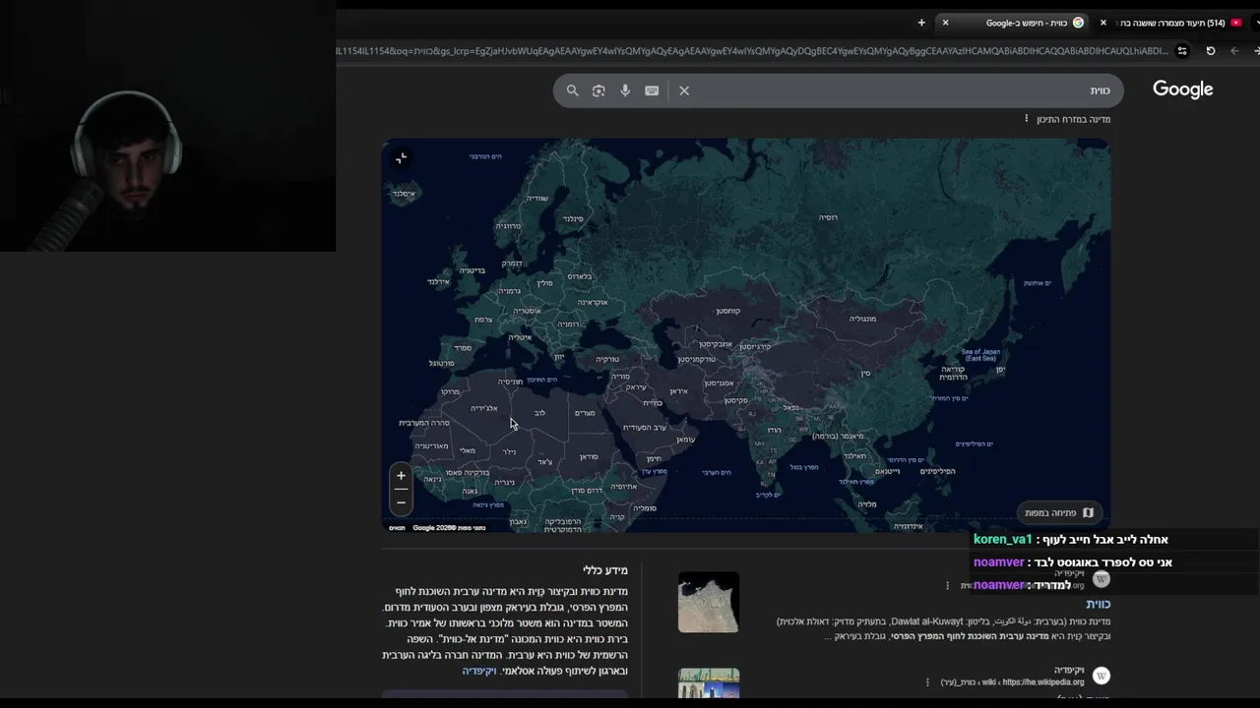Click הודו label on the map
The height and width of the screenshot is (708, 1260).
click(x=775, y=430)
